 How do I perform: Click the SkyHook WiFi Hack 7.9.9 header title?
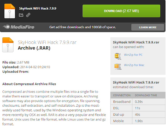(38, 8)
